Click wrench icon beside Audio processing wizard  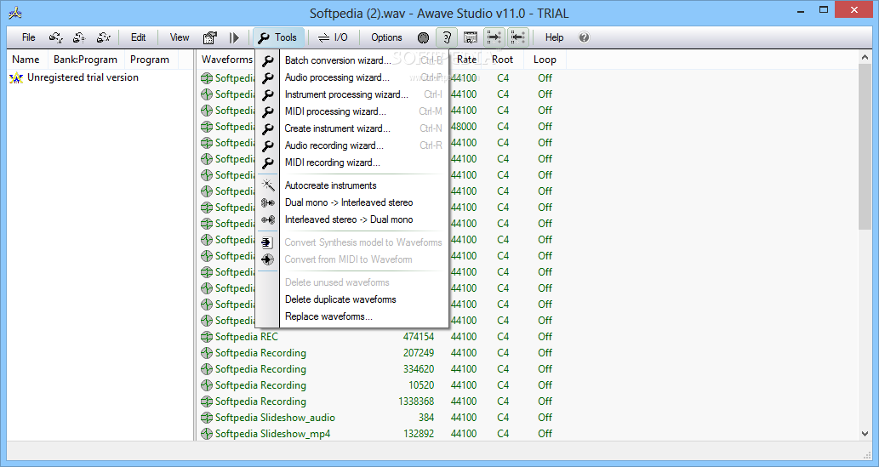(268, 77)
